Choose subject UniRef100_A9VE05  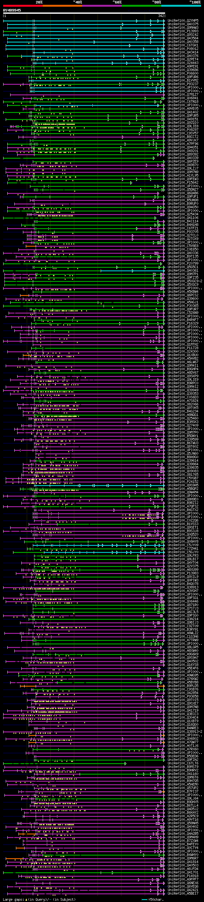183,109
